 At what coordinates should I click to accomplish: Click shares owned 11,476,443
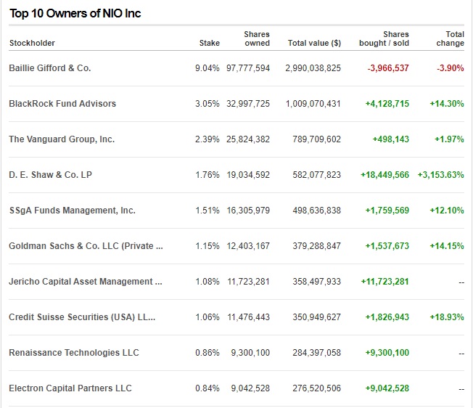point(248,317)
